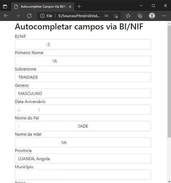
Task: Click the Data Aniversário field
Action: 83,110
